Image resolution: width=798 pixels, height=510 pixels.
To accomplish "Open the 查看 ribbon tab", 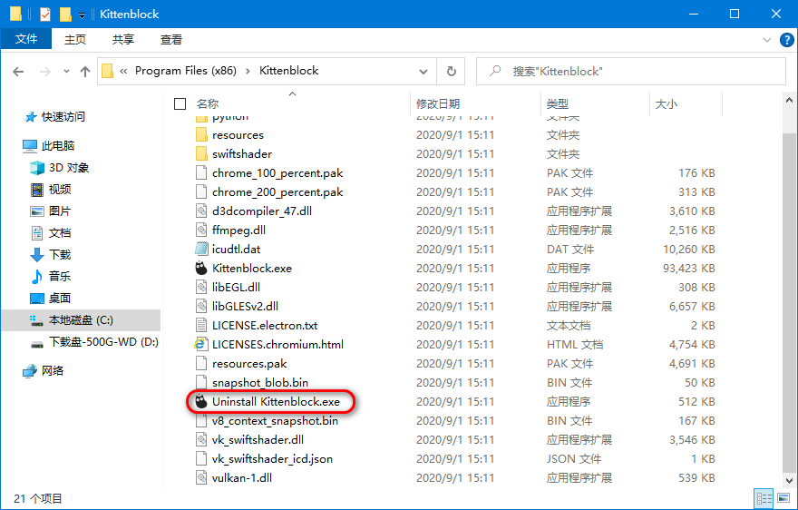I will [x=171, y=40].
